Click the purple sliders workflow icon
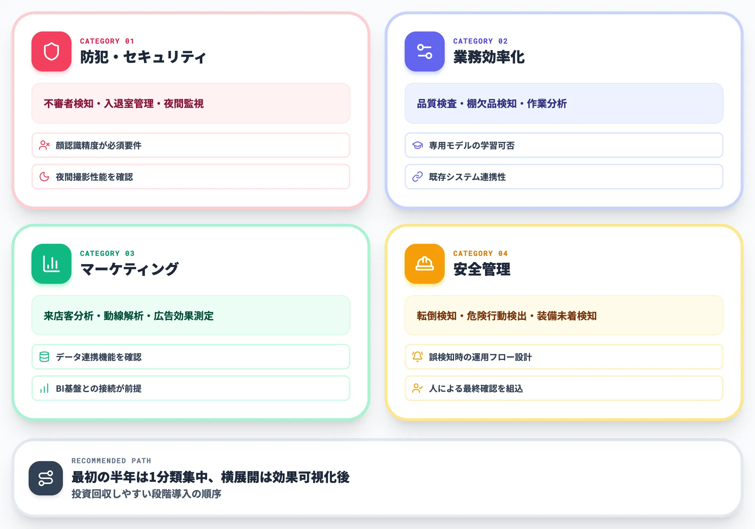The image size is (755, 529). [425, 51]
